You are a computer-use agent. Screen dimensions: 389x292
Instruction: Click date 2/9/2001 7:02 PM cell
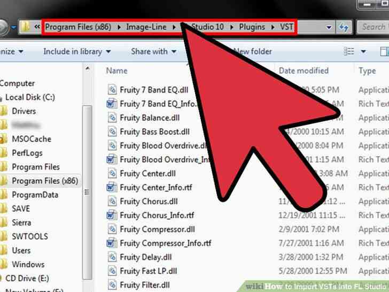(x=309, y=229)
